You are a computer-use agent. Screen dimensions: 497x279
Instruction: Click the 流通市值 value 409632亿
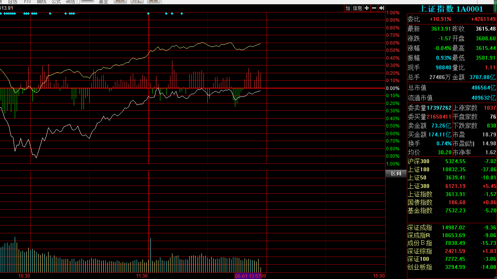click(484, 98)
